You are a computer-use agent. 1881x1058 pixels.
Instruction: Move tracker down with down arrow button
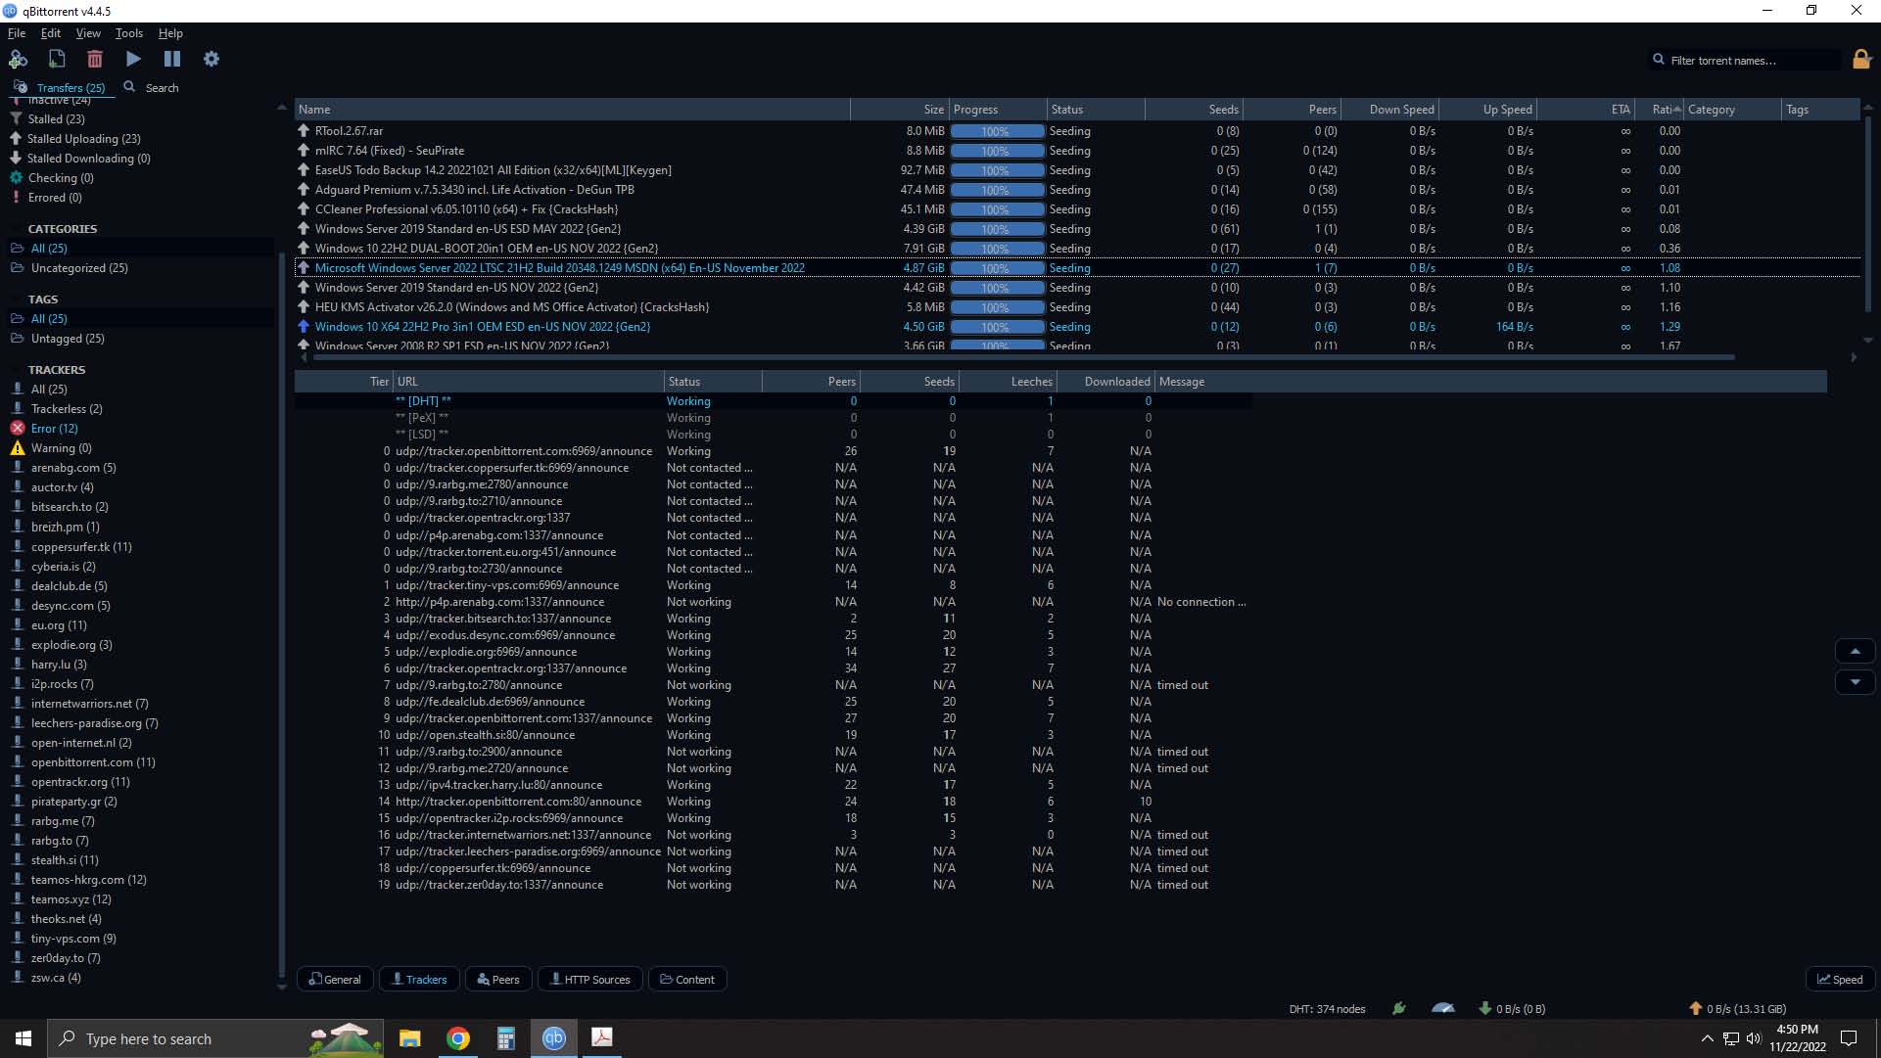[x=1855, y=682]
